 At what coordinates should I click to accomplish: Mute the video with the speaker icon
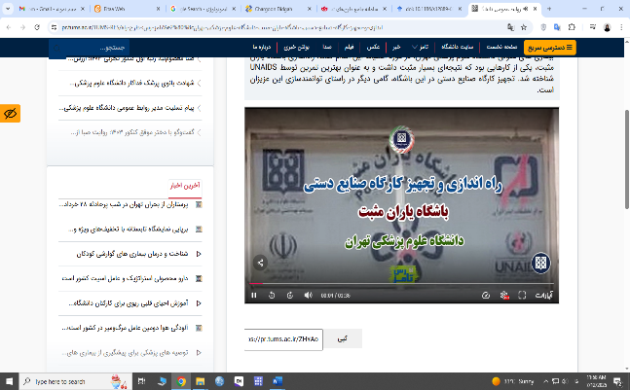pos(308,296)
